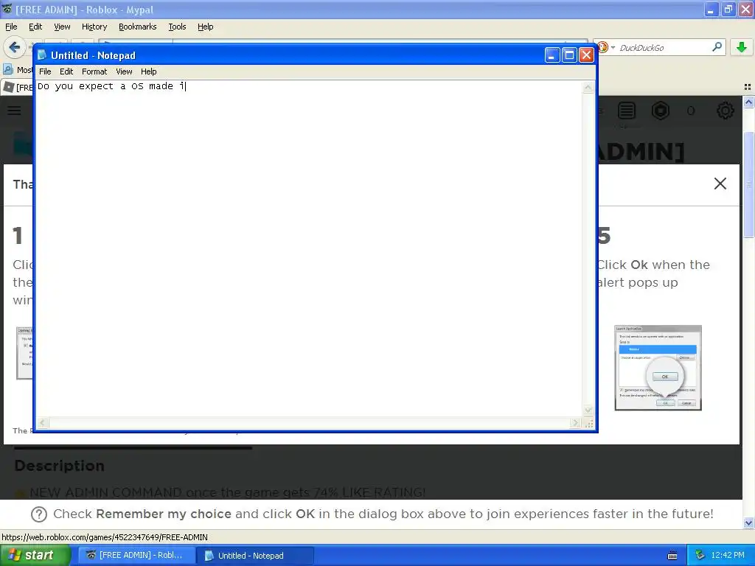Open Mypal browser's Tools menu
The height and width of the screenshot is (566, 755).
pos(177,27)
